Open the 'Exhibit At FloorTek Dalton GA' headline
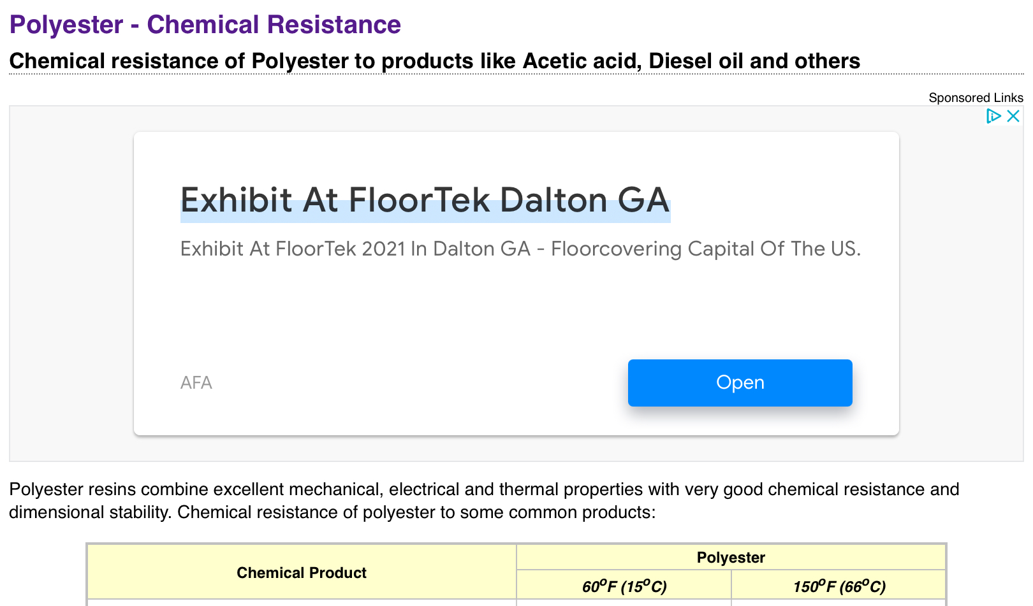1033x606 pixels. click(x=425, y=200)
